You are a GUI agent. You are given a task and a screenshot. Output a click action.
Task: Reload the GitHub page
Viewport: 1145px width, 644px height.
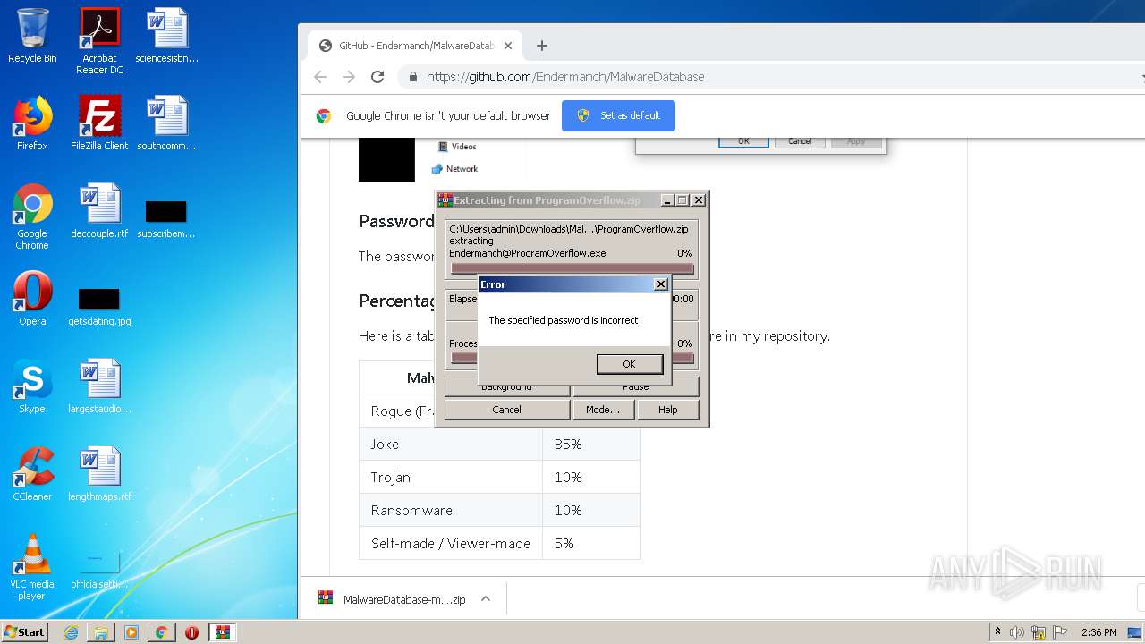(x=377, y=77)
